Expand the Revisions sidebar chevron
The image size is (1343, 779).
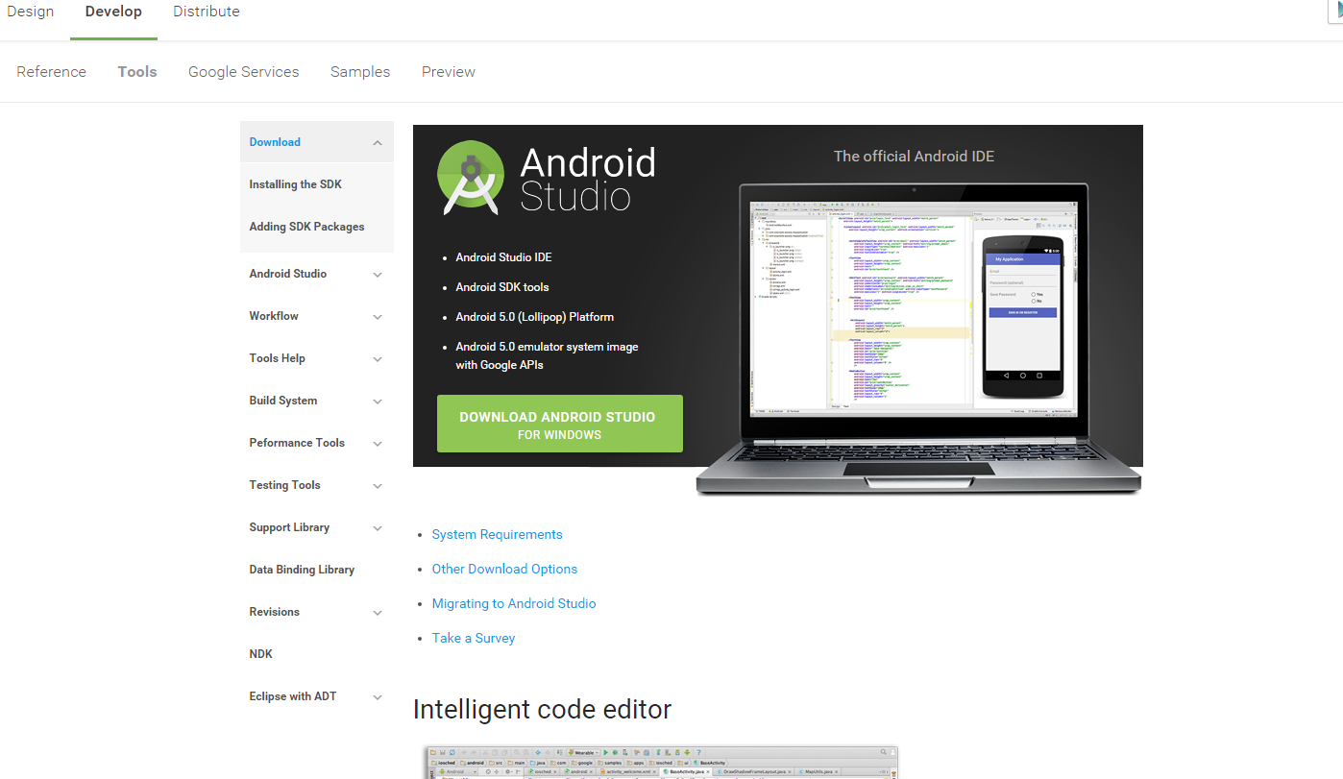click(378, 613)
